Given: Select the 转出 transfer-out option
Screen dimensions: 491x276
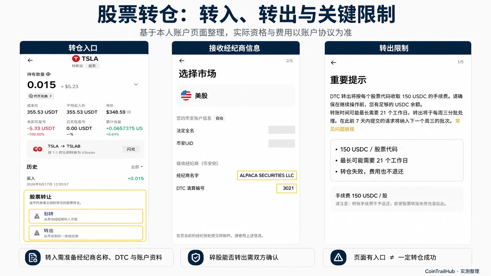Looking at the screenshot, I should [x=86, y=233].
